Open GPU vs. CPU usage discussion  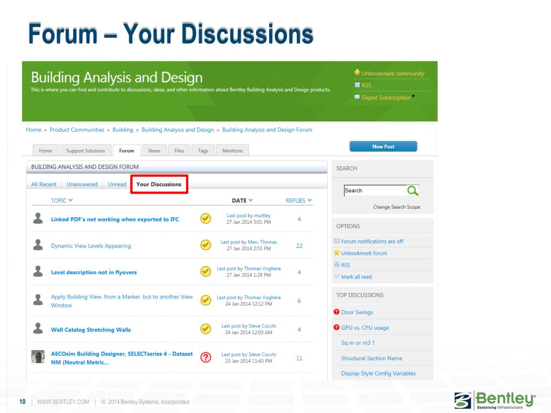(x=365, y=327)
